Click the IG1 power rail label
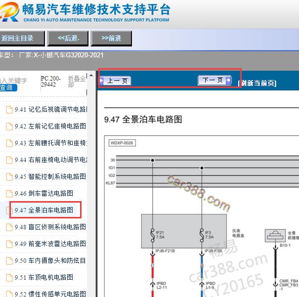The height and width of the screenshot is (297, 299). tap(112, 168)
